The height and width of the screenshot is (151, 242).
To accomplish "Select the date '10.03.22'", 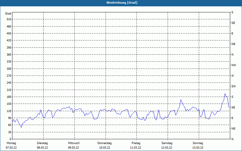I will coord(105,148).
